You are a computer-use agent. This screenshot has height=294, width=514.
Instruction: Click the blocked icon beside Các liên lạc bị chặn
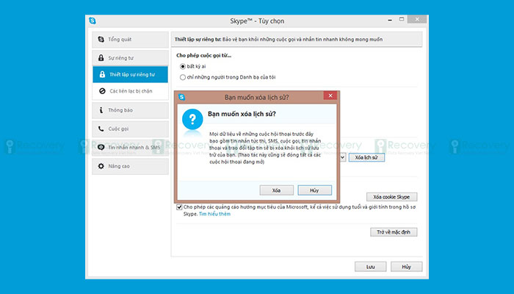[102, 91]
